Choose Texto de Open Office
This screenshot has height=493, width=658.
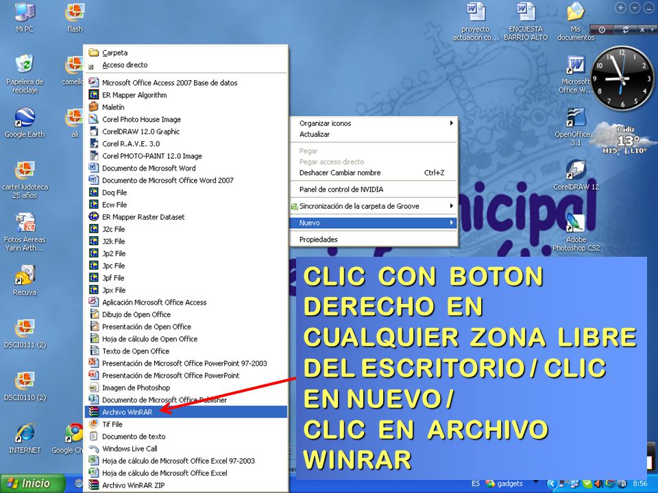(186, 351)
